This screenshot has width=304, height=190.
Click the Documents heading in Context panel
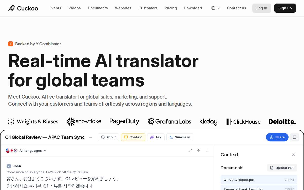pos(232,168)
